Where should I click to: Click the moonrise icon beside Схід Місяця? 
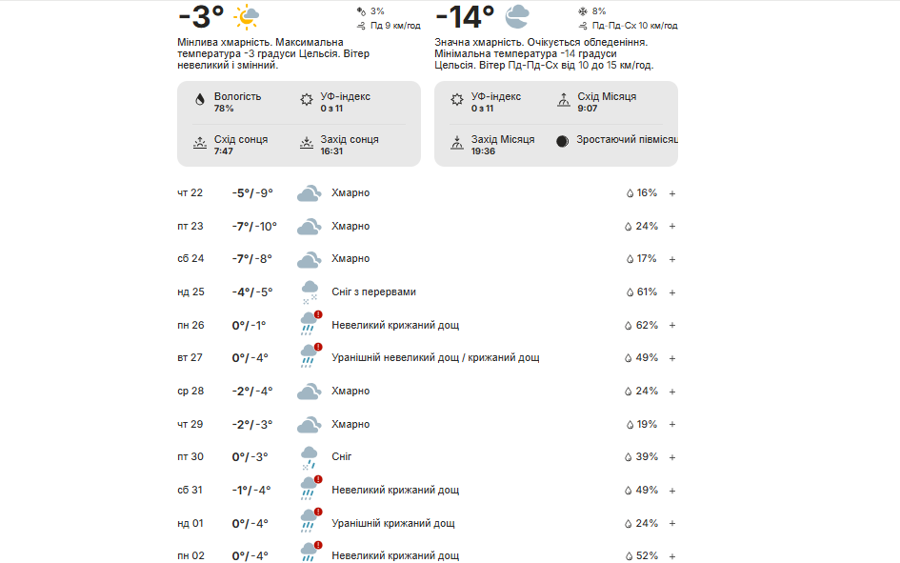(x=564, y=99)
